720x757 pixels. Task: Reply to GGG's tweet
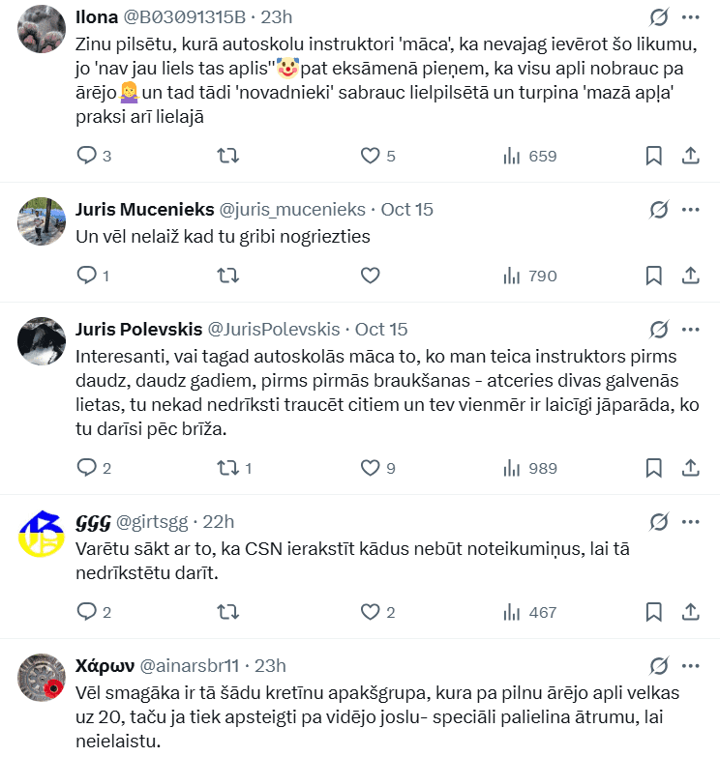tap(87, 611)
